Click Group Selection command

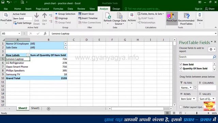pos(65,14)
